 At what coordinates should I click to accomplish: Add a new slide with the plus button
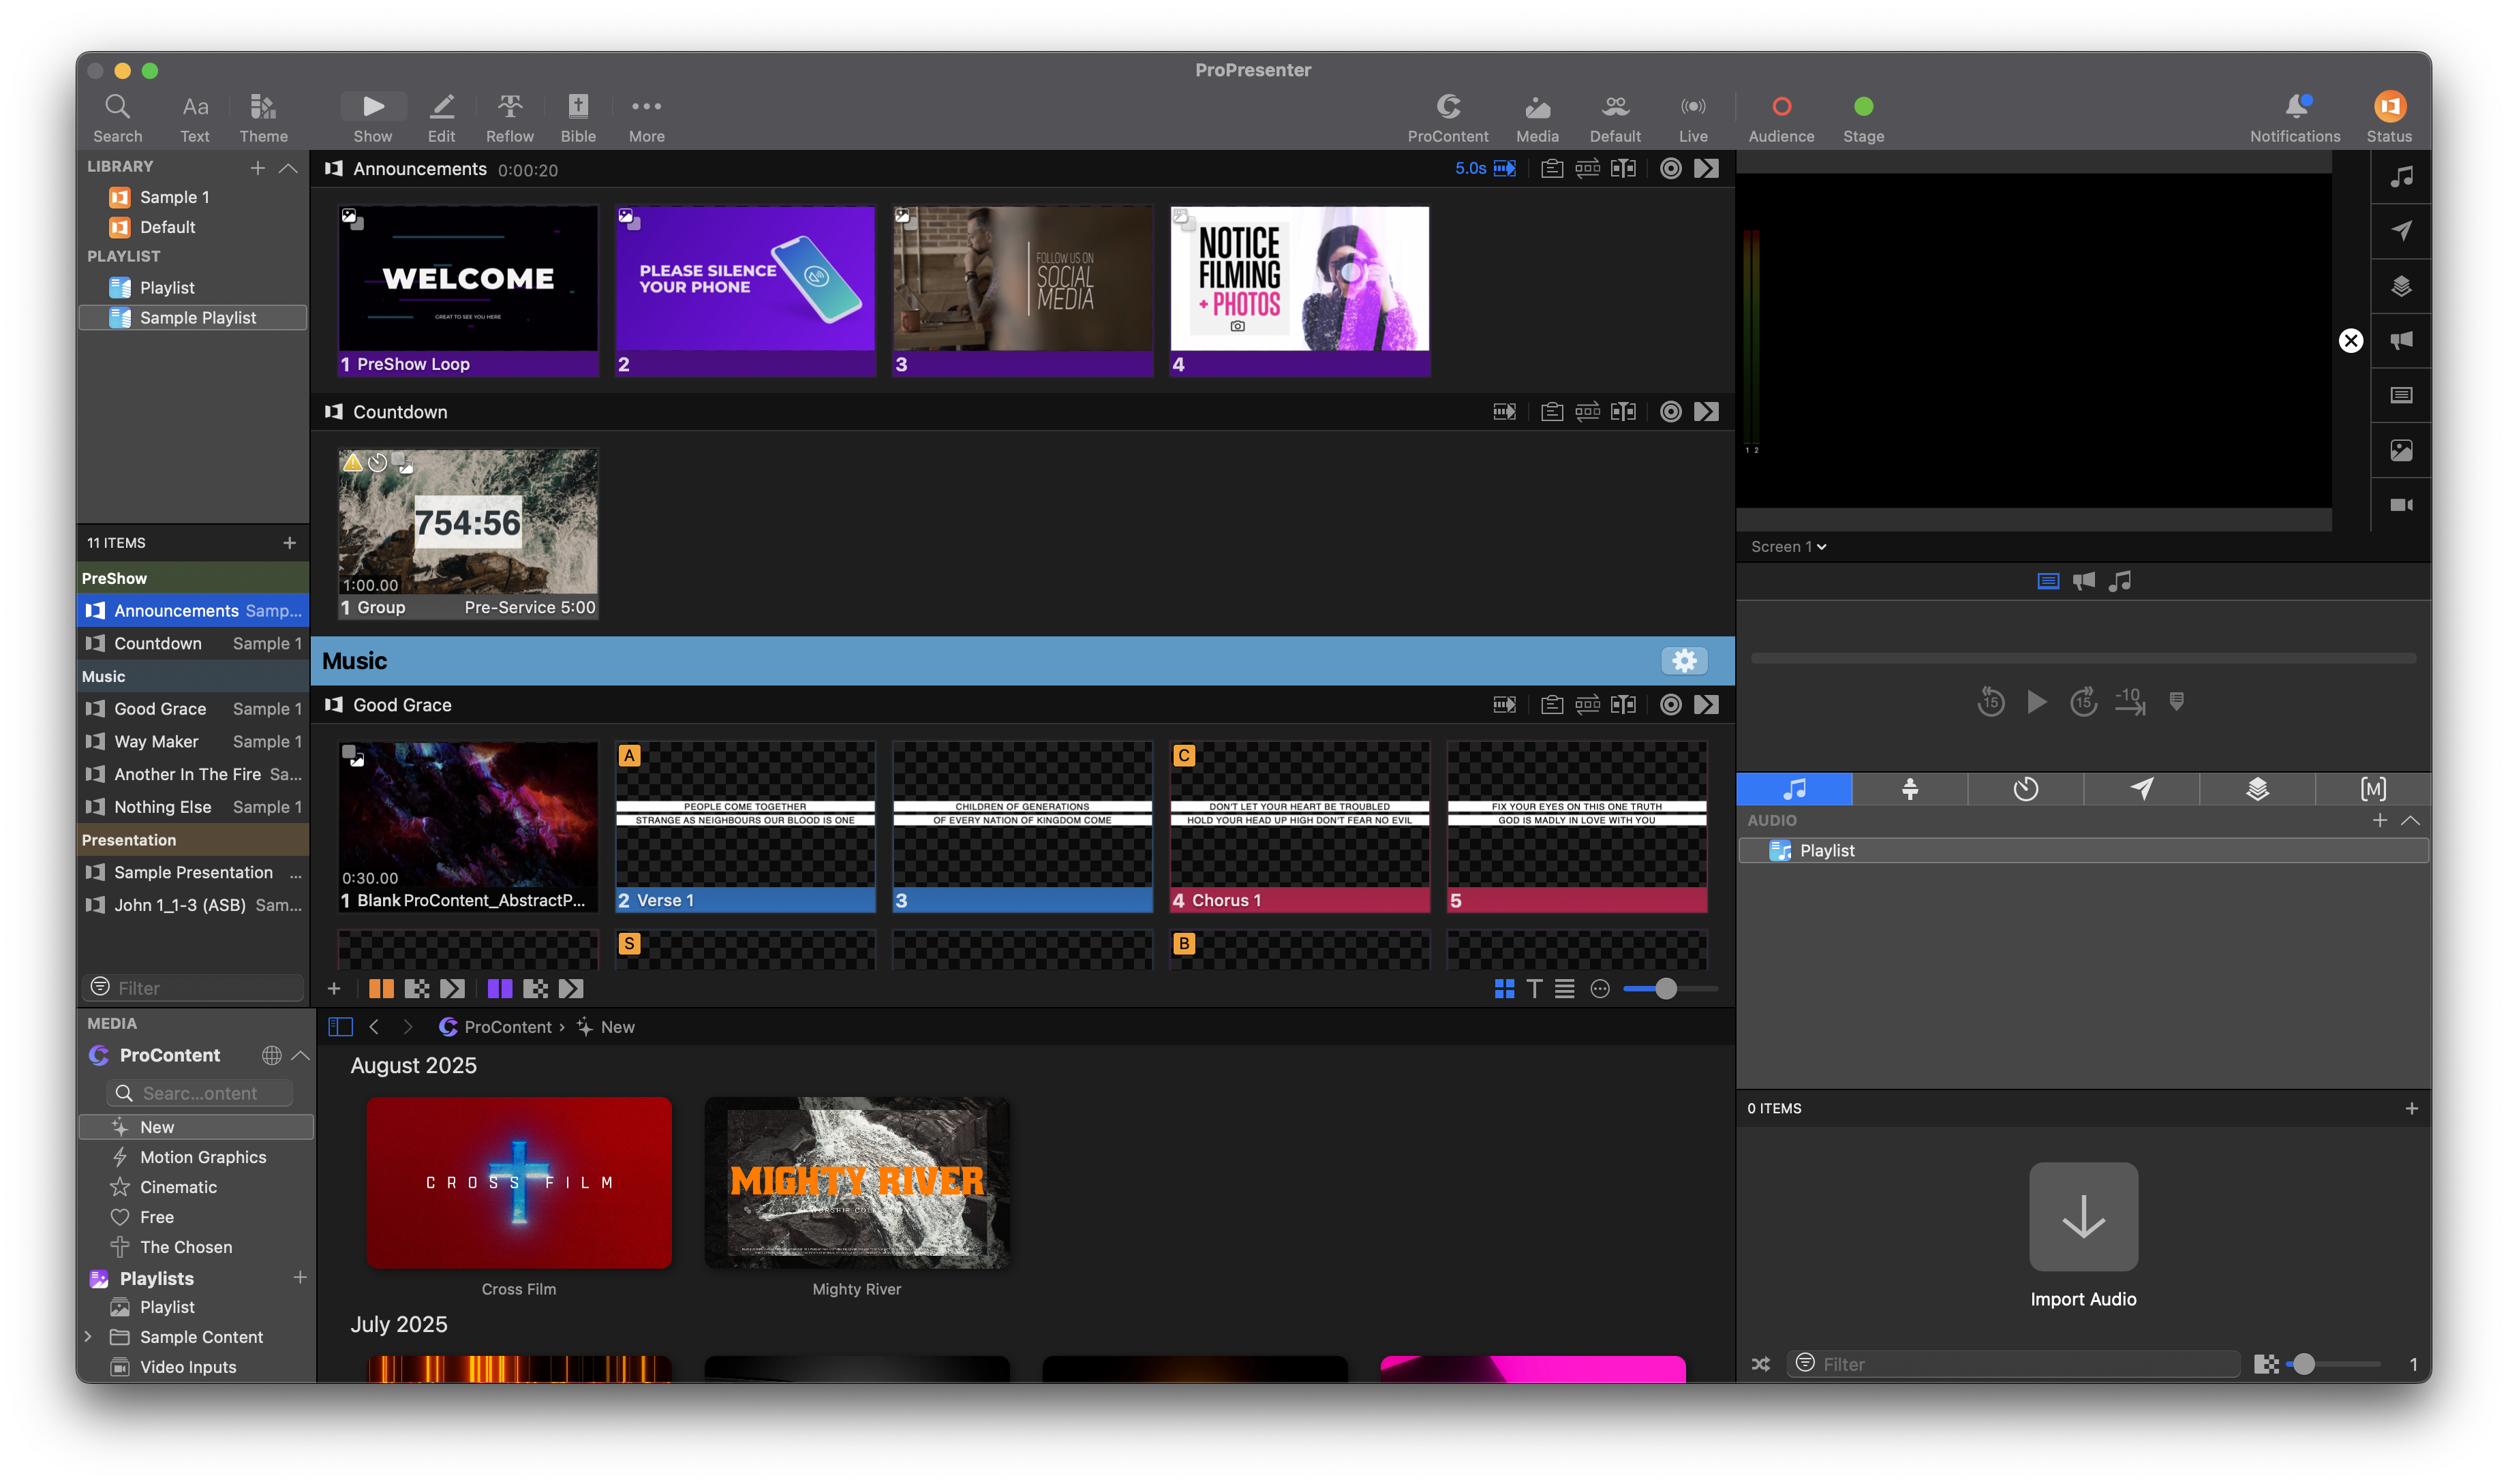tap(334, 988)
